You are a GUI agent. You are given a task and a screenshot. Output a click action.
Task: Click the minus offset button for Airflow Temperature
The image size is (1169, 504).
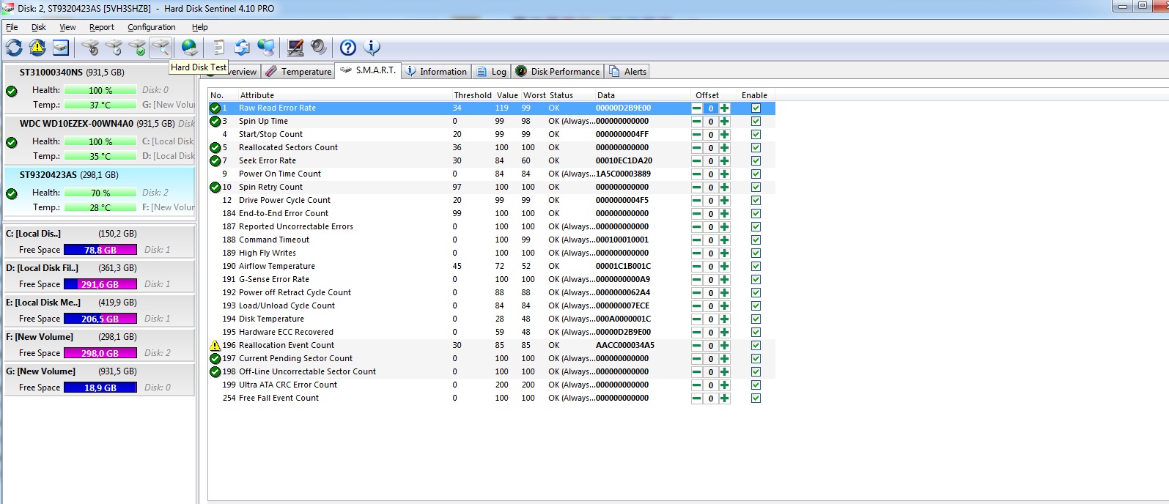click(697, 267)
